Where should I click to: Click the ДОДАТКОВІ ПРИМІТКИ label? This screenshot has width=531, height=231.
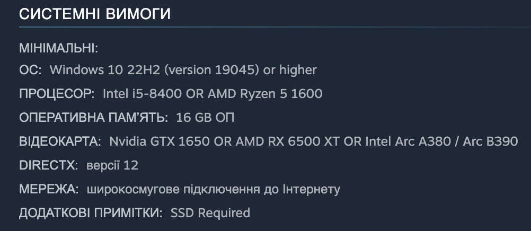(91, 213)
